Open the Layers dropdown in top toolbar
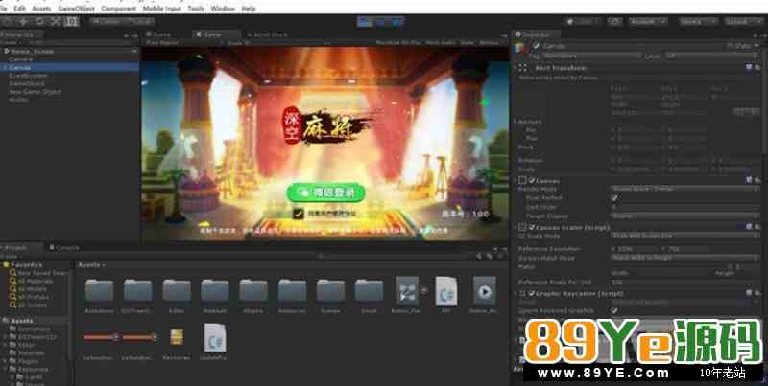768x386 pixels. click(x=698, y=21)
